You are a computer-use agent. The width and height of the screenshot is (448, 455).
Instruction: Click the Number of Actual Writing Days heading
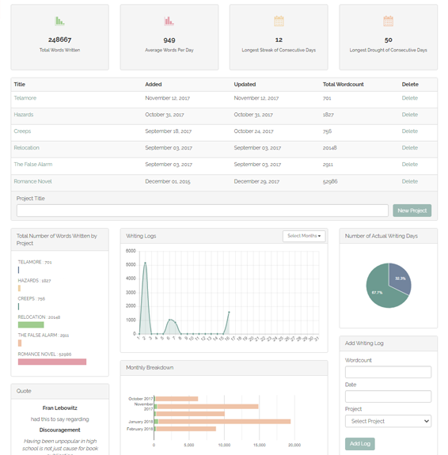click(x=382, y=236)
